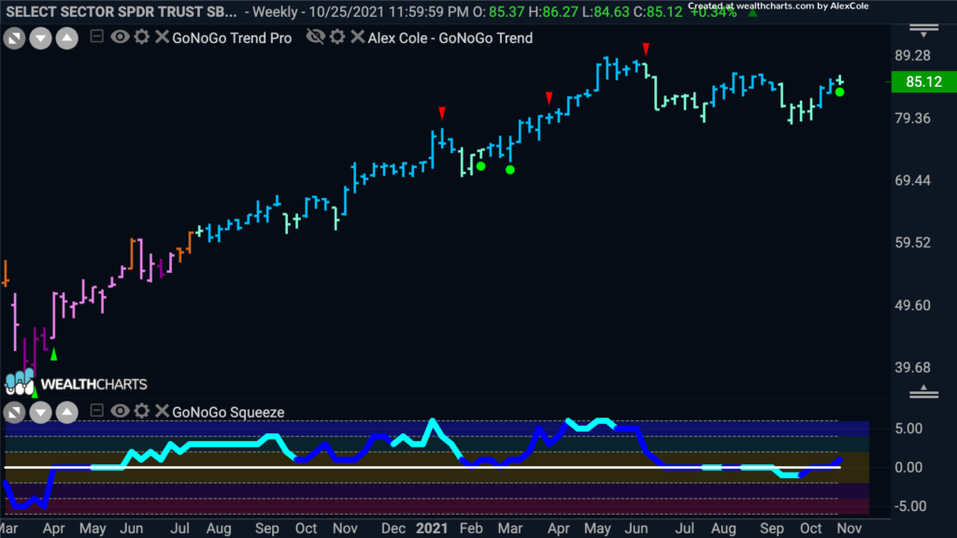Screen dimensions: 957x538
Task: Click the Jul label below the 2020 bars
Action: (179, 529)
